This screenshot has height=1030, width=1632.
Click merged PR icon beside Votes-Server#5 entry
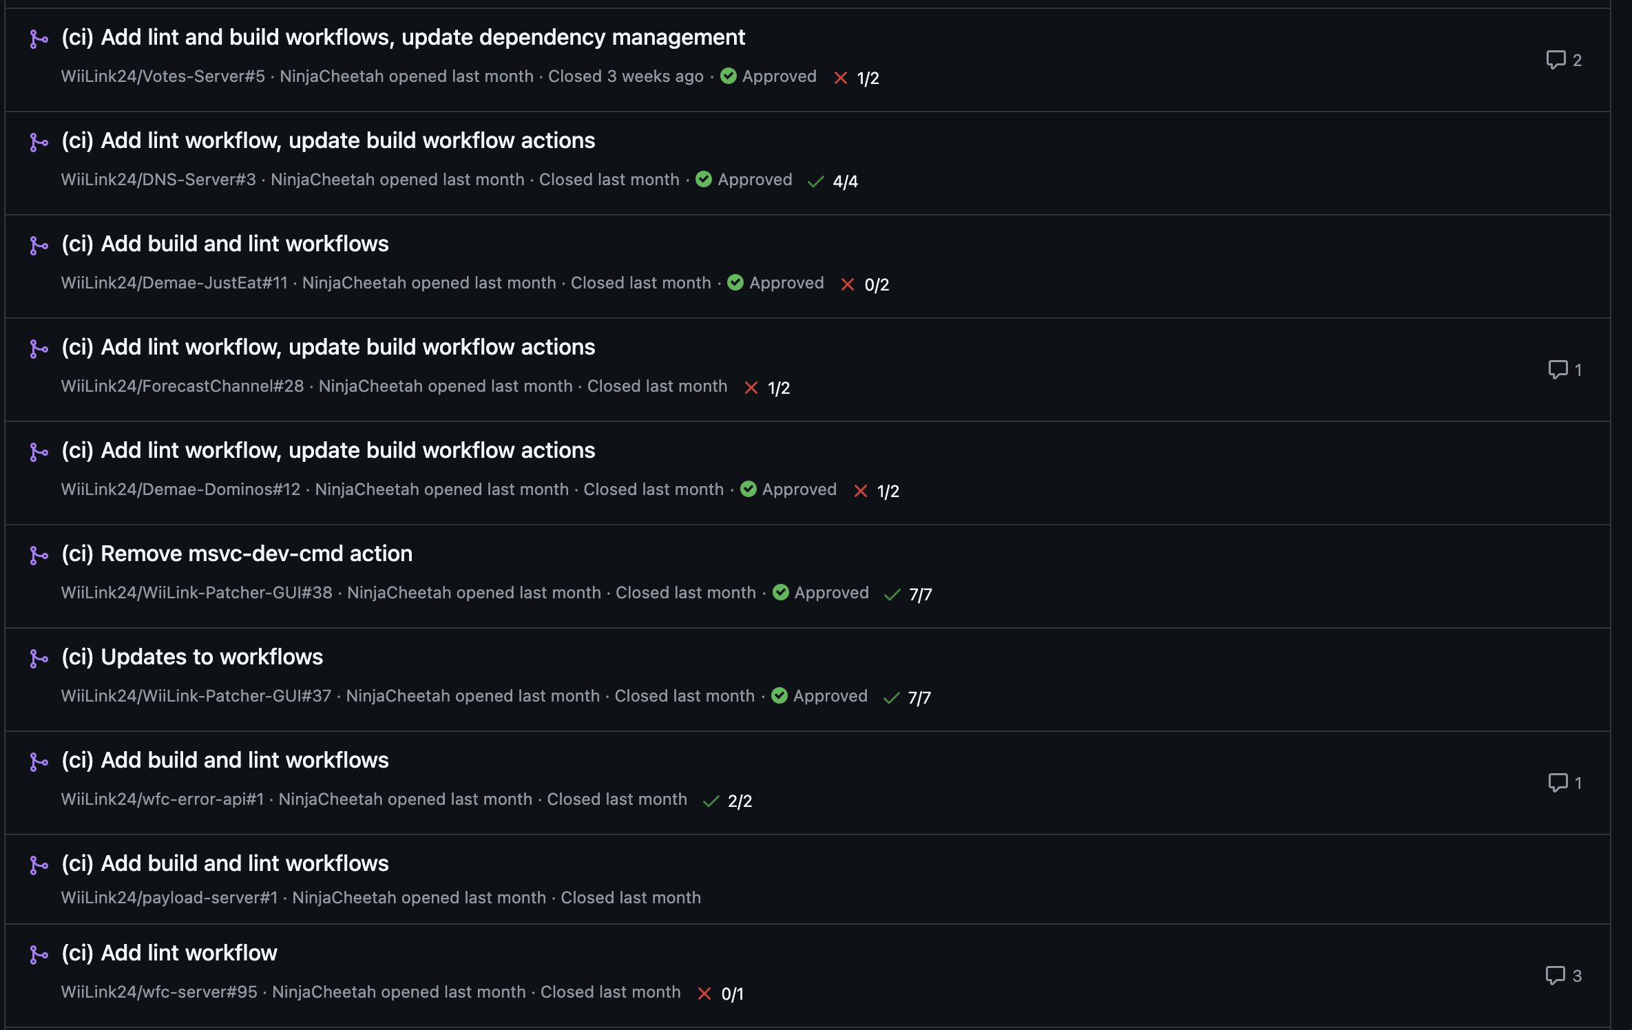[39, 39]
